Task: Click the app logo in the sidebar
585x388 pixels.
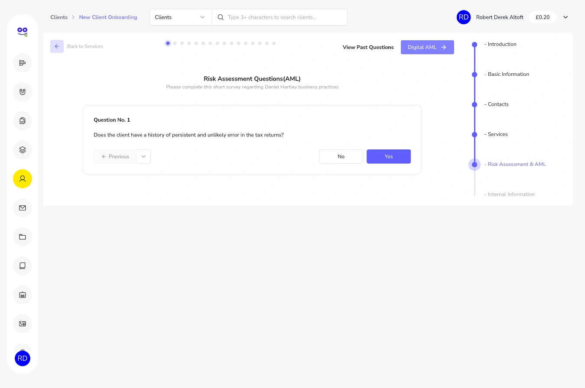Action: point(23,31)
